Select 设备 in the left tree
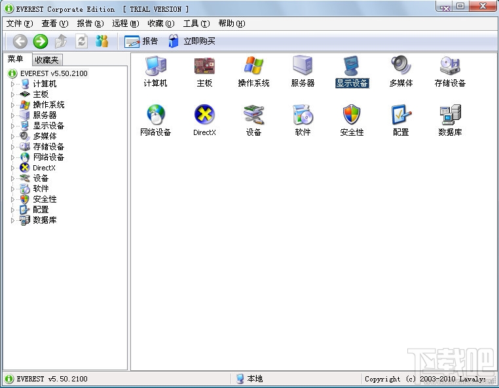Image resolution: width=499 pixels, height=388 pixels. (x=41, y=179)
